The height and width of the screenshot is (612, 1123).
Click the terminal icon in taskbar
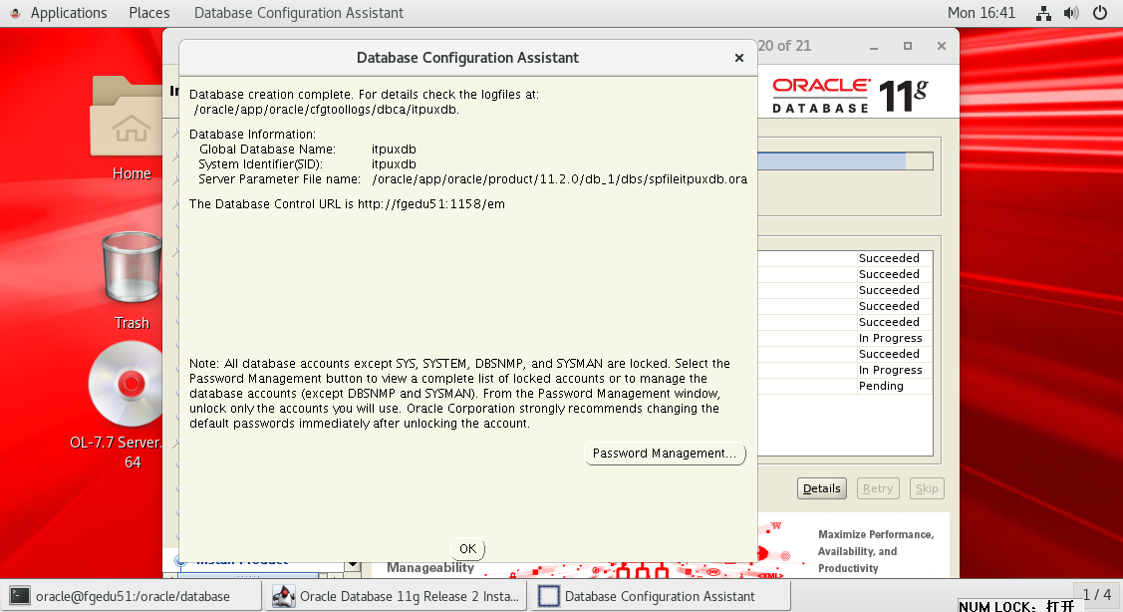pos(20,596)
